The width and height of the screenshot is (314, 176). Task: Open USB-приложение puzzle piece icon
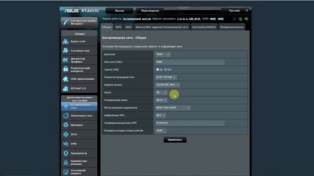click(x=65, y=79)
